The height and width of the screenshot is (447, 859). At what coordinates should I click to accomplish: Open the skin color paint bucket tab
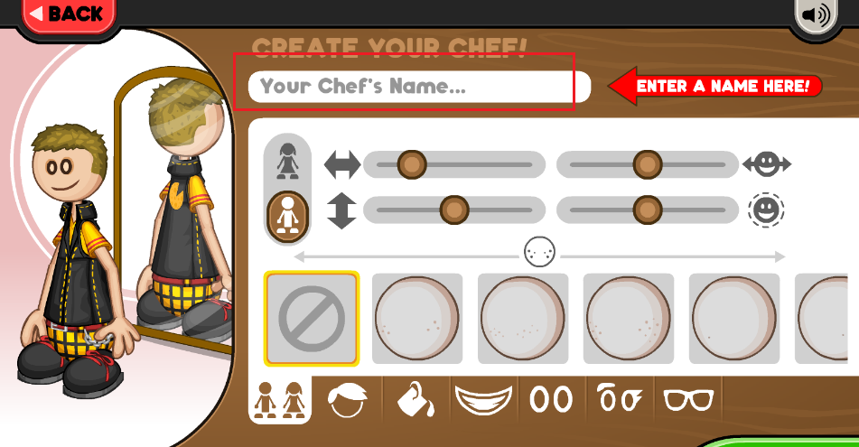415,399
